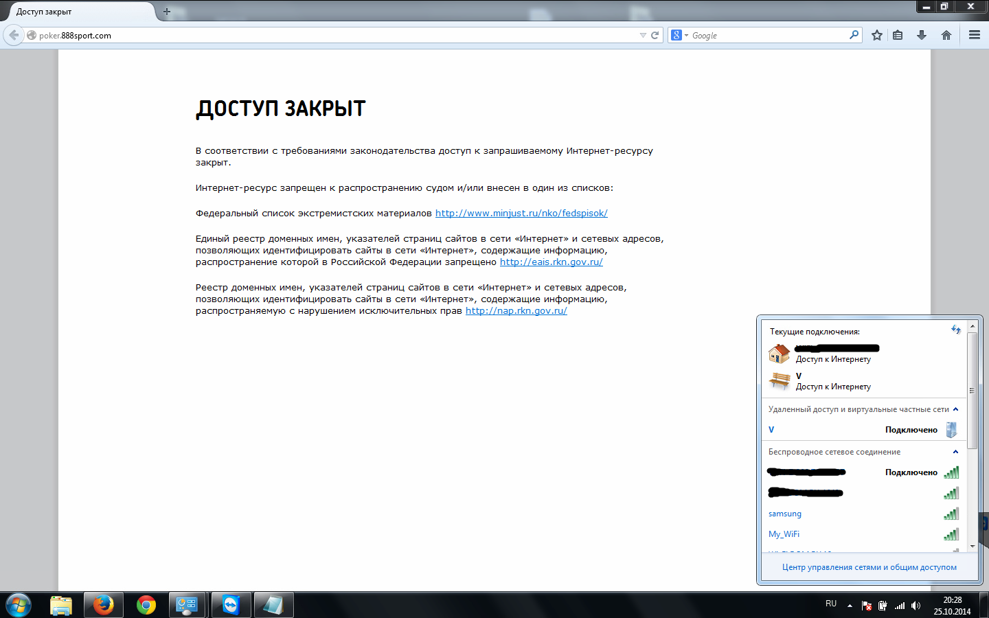
Task: Open the bookmarks list icon
Action: pyautogui.click(x=898, y=35)
